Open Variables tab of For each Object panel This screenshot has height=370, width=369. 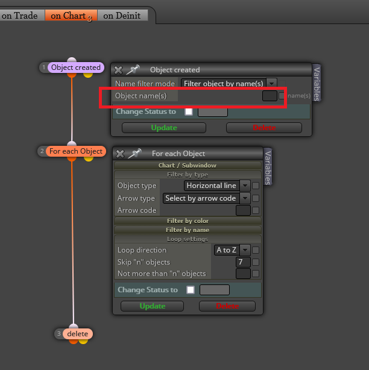pos(268,167)
